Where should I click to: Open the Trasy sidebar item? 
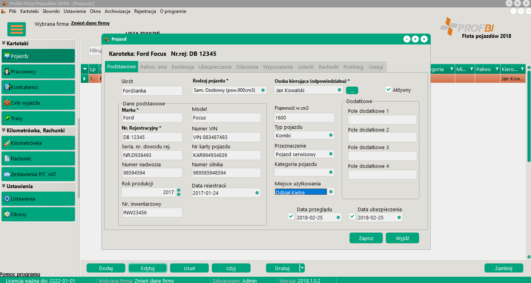point(38,119)
